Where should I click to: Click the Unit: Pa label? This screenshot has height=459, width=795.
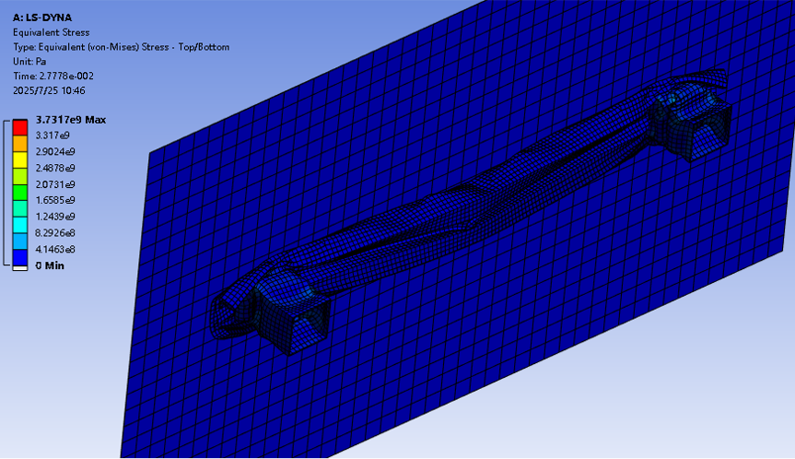[x=29, y=62]
